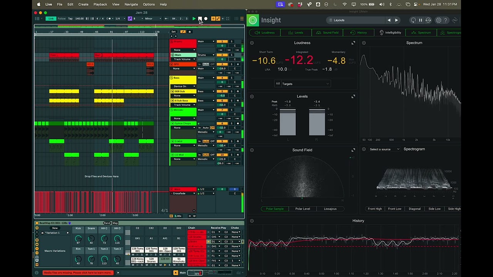493x277 pixels.
Task: Go to next Insight layout arrow
Action: [396, 20]
